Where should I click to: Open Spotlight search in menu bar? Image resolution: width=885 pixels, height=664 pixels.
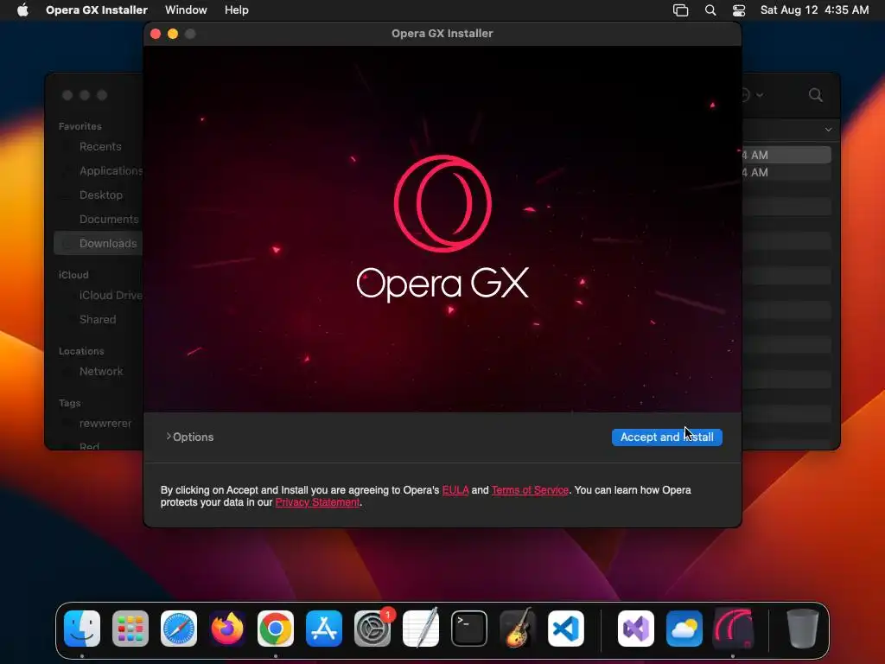(x=710, y=10)
